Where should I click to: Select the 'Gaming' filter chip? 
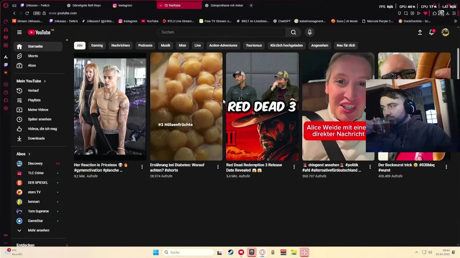tap(97, 46)
